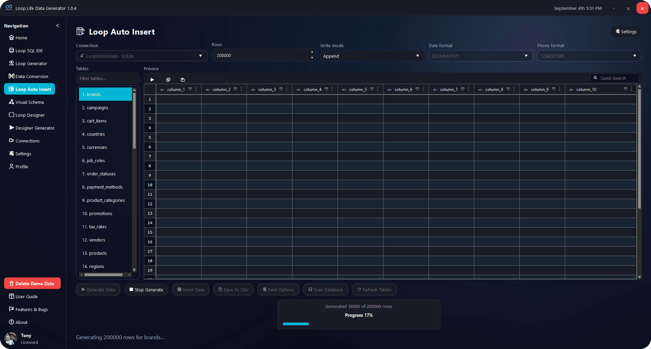The width and height of the screenshot is (651, 349).
Task: Click the Refresh Tables button
Action: coord(375,290)
